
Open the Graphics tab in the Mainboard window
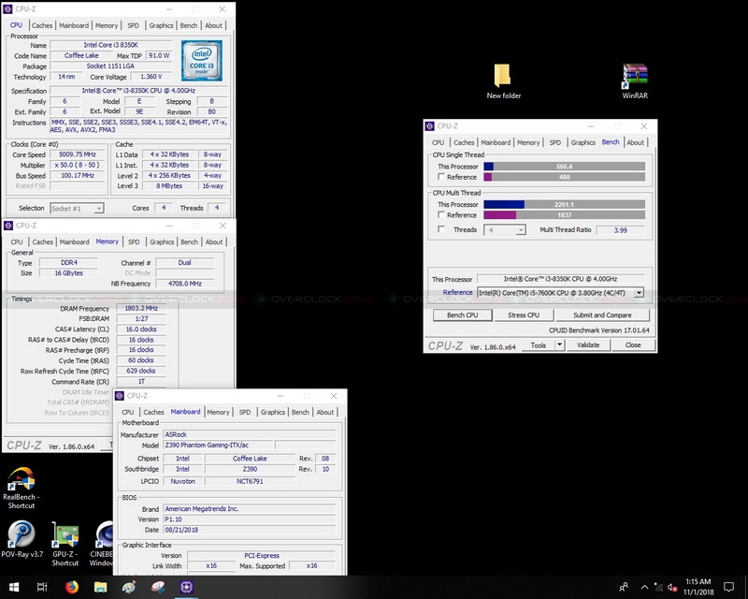pyautogui.click(x=273, y=412)
